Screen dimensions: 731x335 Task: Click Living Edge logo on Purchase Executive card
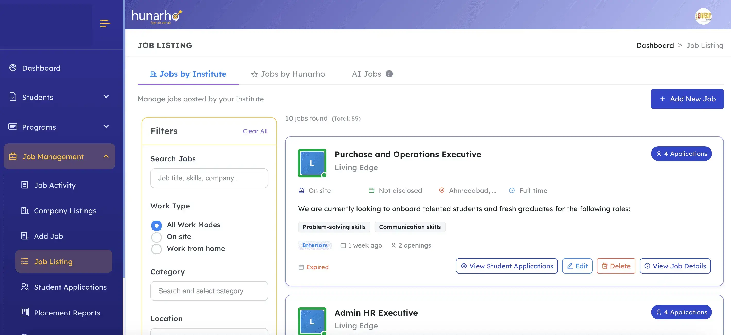click(x=312, y=163)
